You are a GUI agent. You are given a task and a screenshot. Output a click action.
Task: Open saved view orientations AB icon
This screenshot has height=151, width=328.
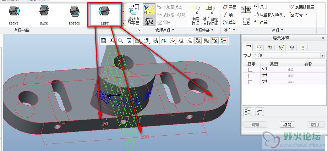(x=146, y=41)
